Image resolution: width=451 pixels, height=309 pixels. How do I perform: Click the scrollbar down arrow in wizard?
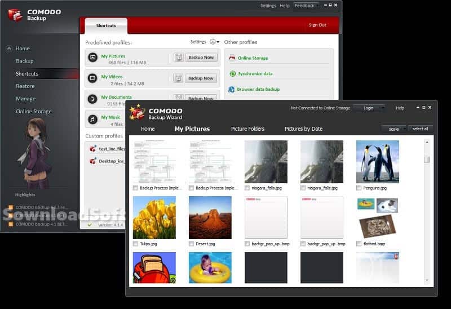coord(427,280)
